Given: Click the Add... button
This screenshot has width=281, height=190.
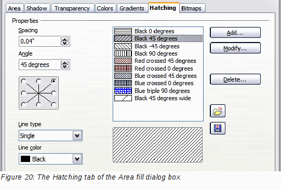Looking at the screenshot, I should coord(235,33).
